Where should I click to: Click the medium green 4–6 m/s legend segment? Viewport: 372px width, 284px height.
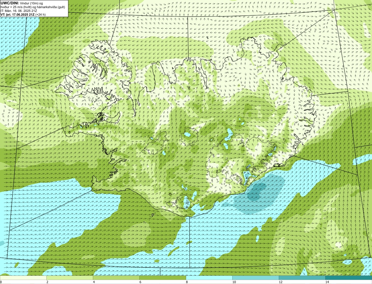tap(116, 278)
